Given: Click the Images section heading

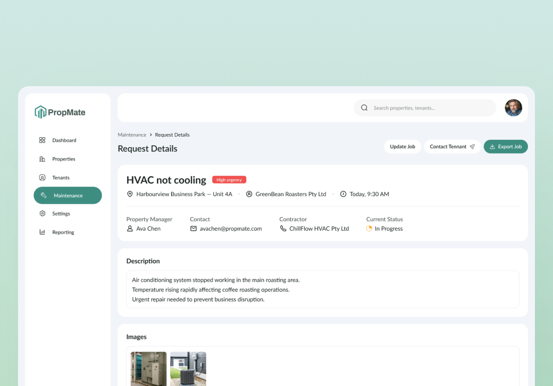Looking at the screenshot, I should click(137, 337).
